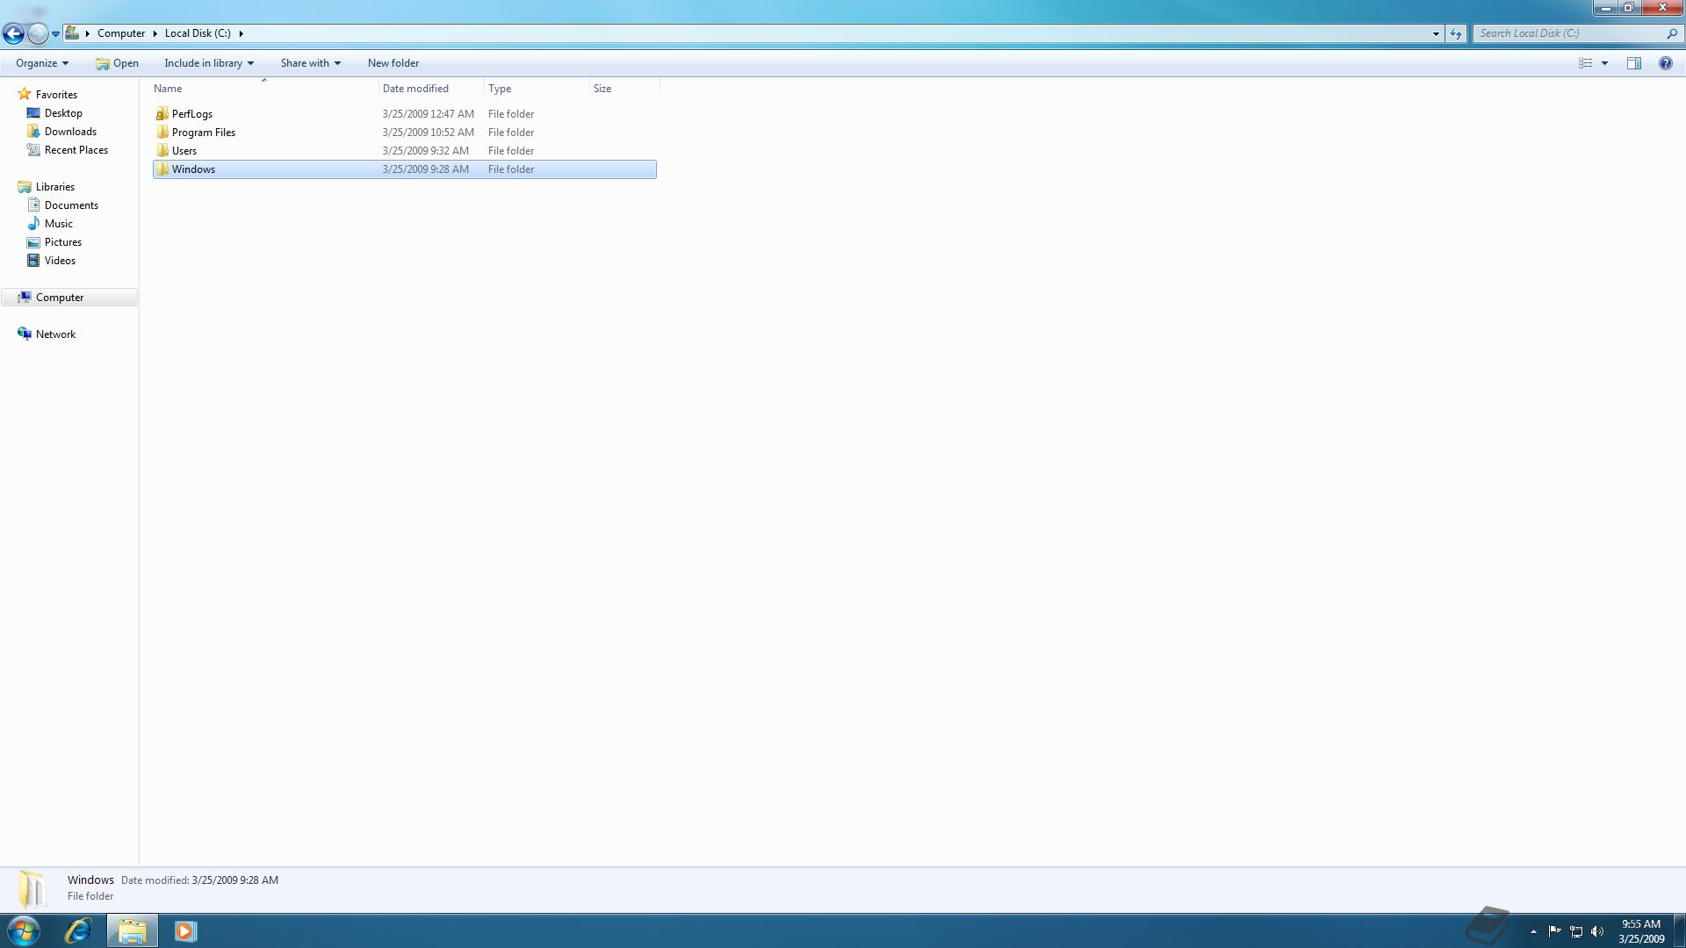The height and width of the screenshot is (948, 1686).
Task: Select the Windows folder icon
Action: click(162, 169)
